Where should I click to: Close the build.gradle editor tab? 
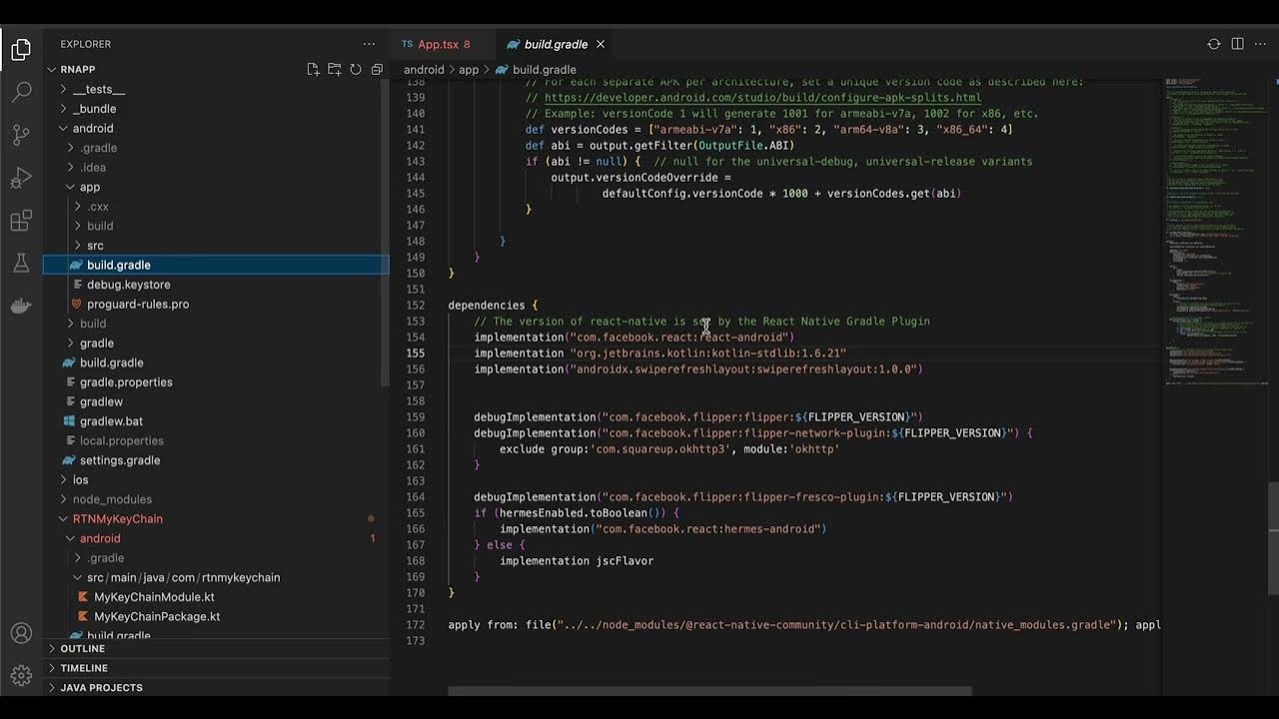click(601, 44)
